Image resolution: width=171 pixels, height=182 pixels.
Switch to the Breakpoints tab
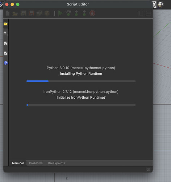click(57, 163)
